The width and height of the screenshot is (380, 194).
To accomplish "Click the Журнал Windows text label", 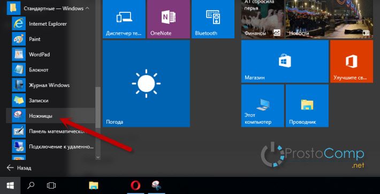I will (x=49, y=85).
